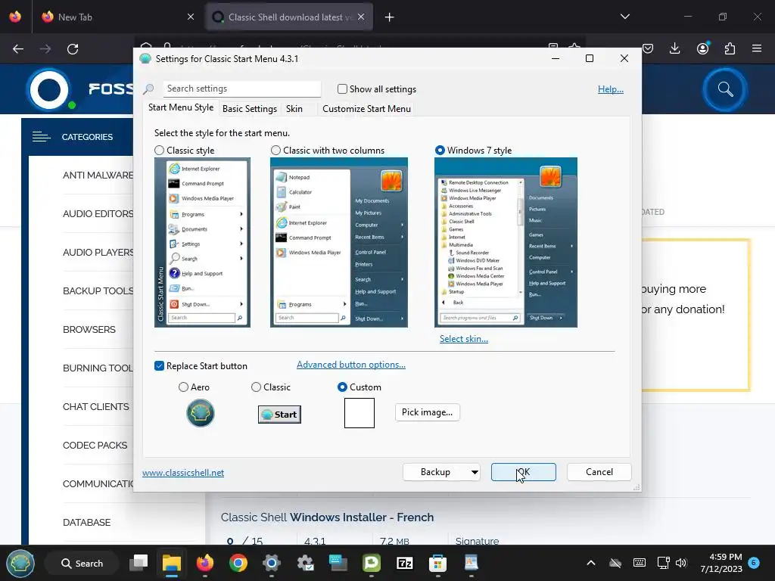
Task: Click the Aero shell start button image
Action: [200, 413]
